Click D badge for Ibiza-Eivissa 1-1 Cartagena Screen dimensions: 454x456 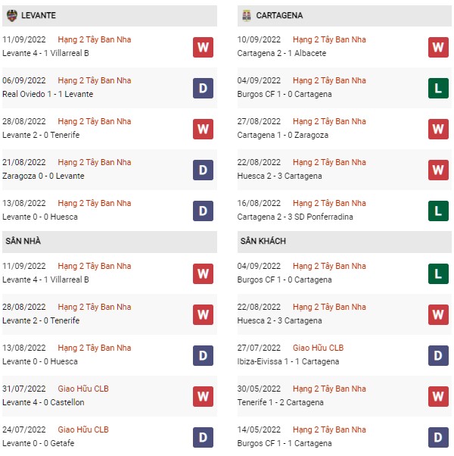pos(438,355)
